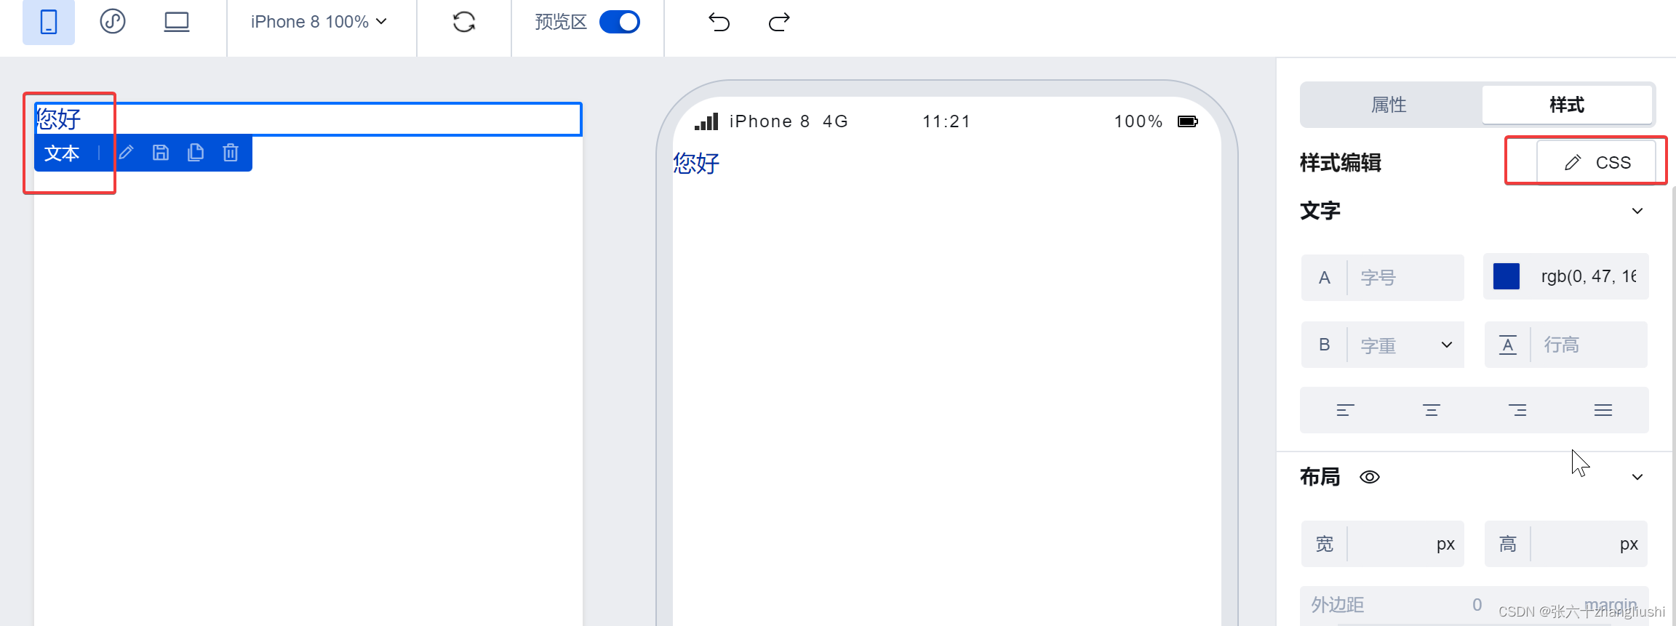
Task: Collapse the 文字 section
Action: [x=1637, y=211]
